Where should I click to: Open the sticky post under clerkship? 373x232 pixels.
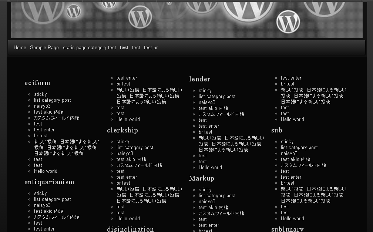tap(123, 142)
